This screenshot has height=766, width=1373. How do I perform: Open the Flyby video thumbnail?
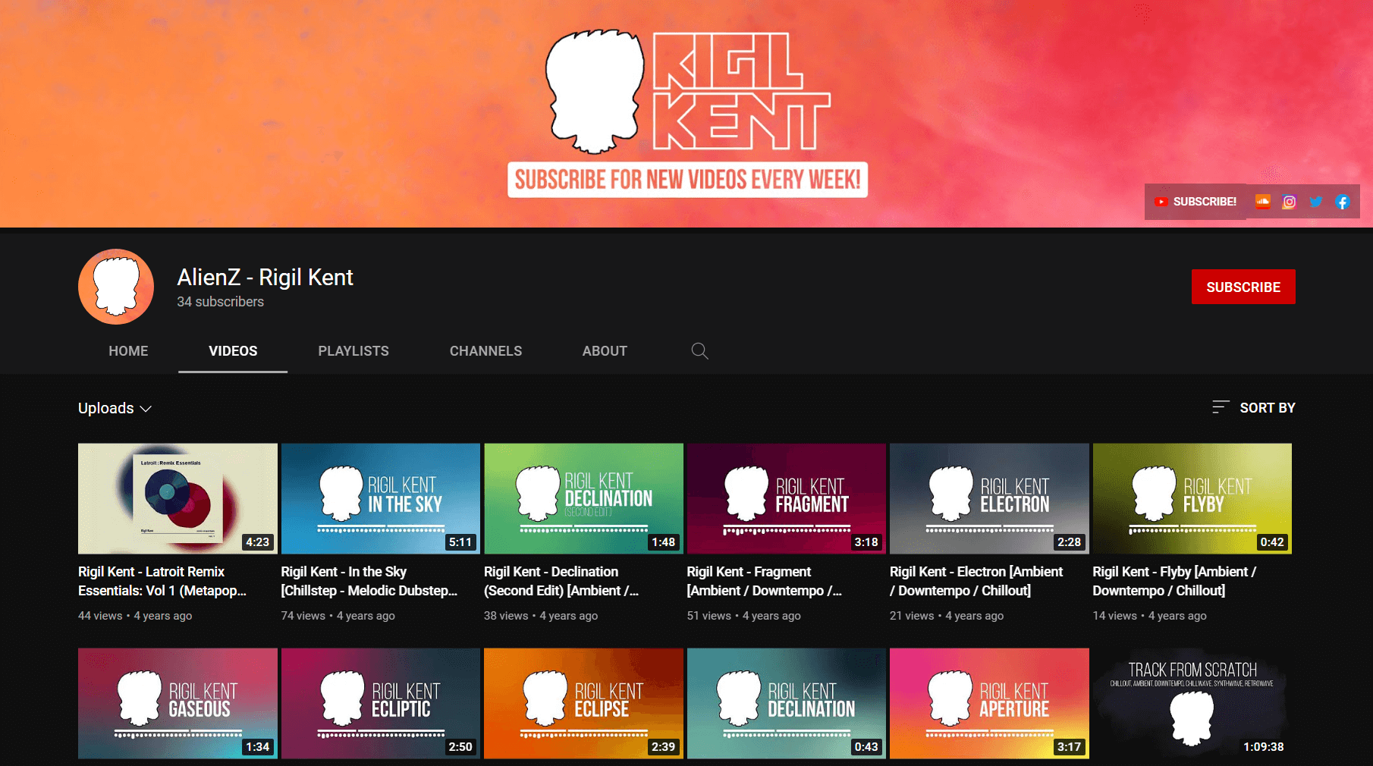(1192, 498)
